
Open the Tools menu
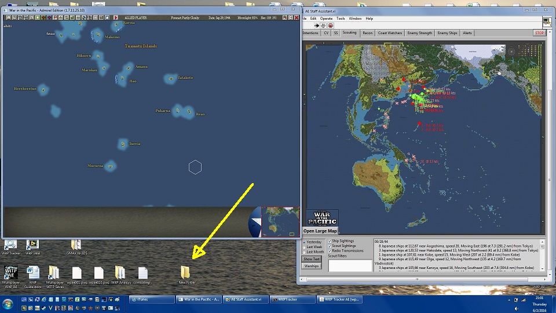coord(341,19)
